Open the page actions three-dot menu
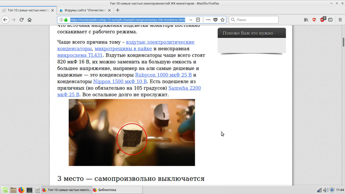 click(208, 20)
